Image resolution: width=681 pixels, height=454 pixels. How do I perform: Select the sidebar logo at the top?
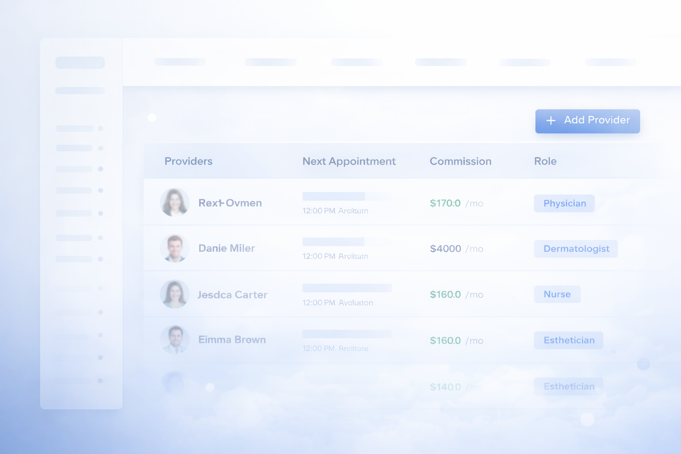coord(80,62)
